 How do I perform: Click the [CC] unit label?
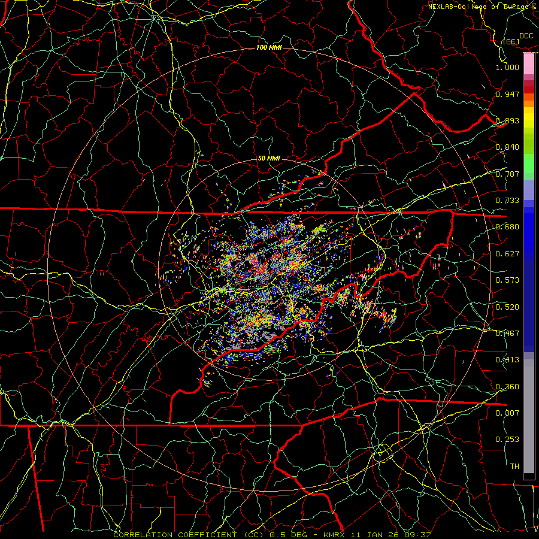(511, 41)
